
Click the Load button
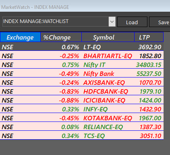(132, 22)
